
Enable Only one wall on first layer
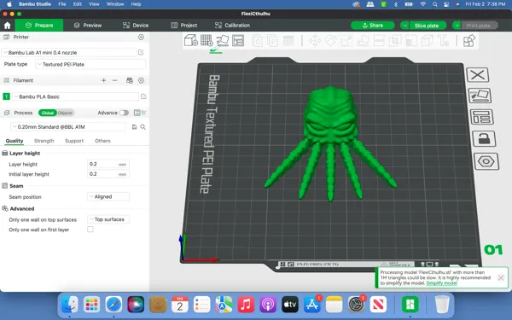click(x=90, y=230)
